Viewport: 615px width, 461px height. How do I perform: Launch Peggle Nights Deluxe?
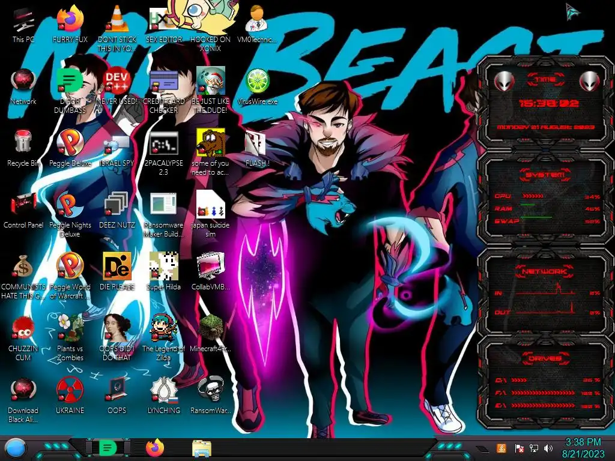click(x=70, y=205)
